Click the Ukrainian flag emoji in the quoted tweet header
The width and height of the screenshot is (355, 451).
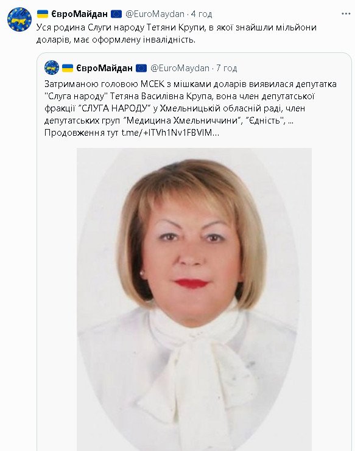coord(68,68)
